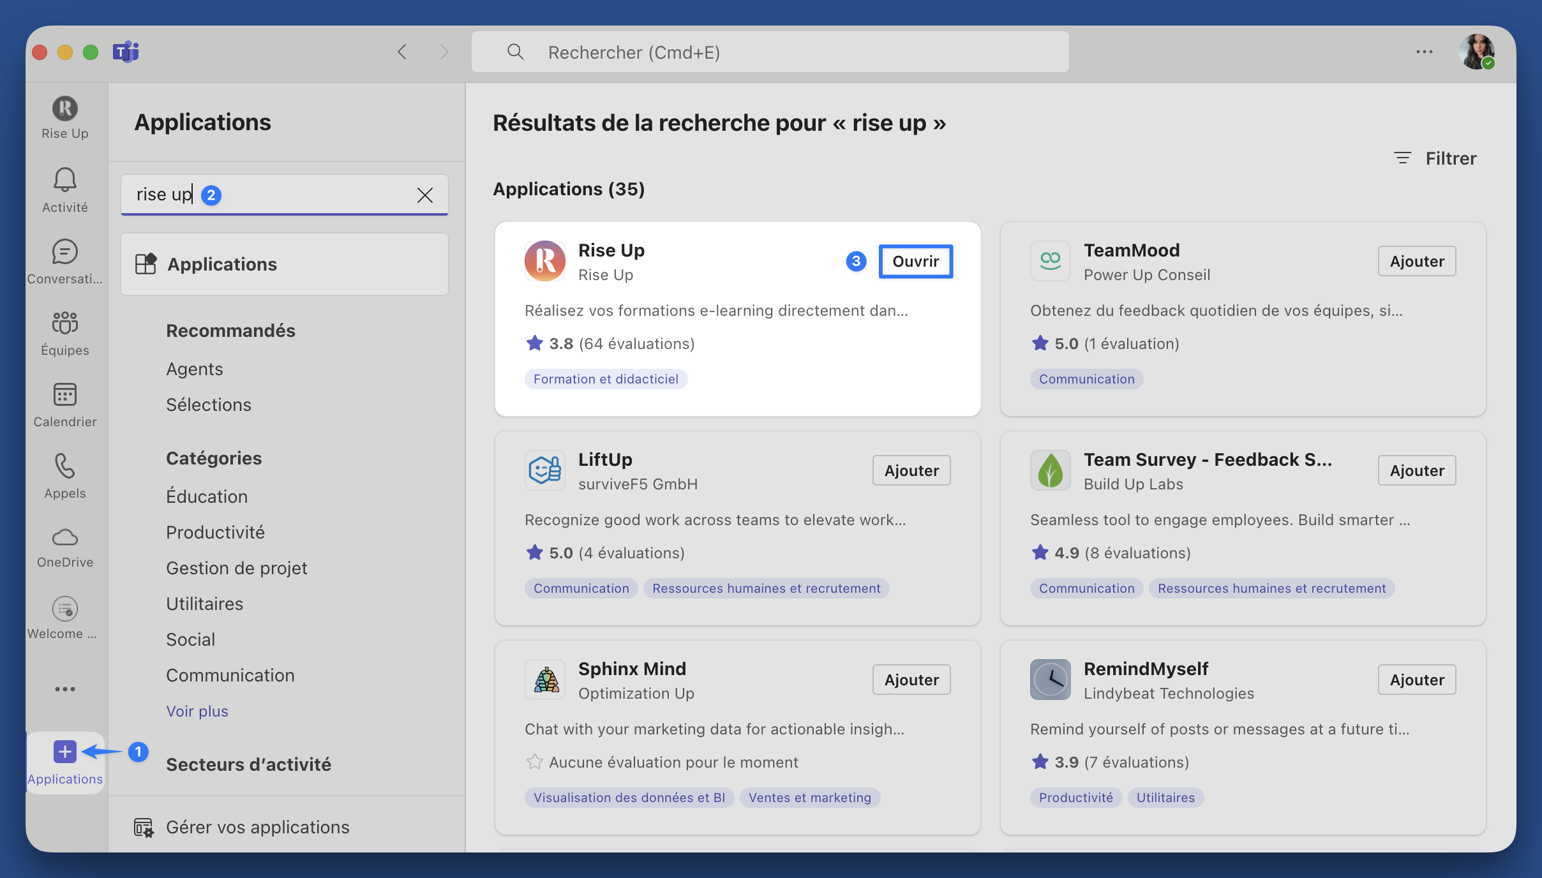Open Gérer vos applications
This screenshot has height=878, width=1542.
point(257,827)
